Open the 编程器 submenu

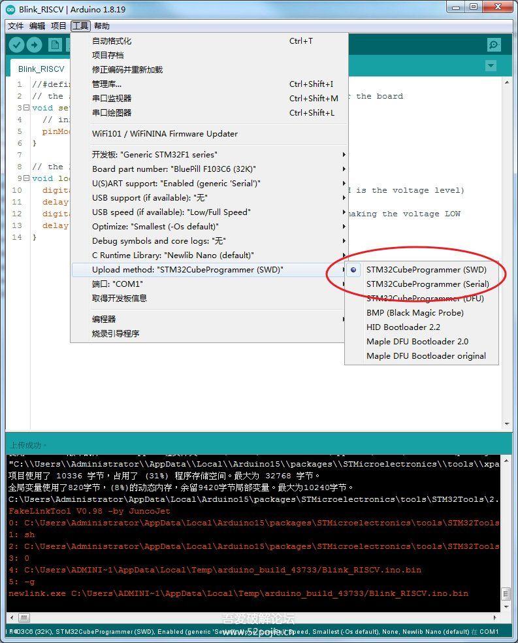pyautogui.click(x=209, y=319)
